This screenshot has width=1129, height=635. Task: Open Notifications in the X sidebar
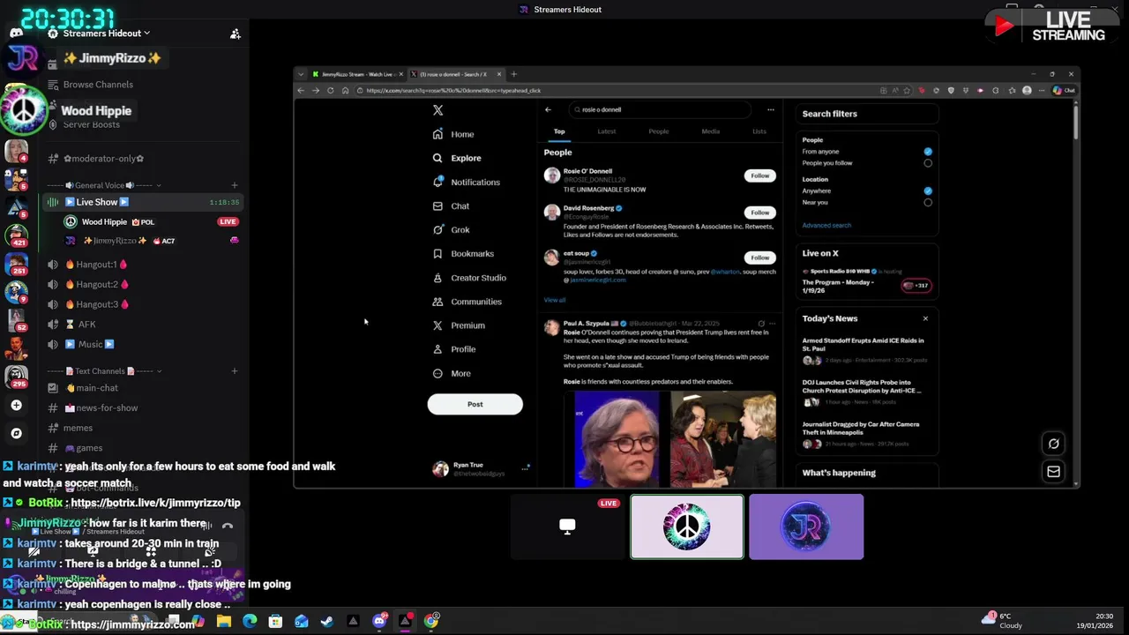(x=466, y=182)
